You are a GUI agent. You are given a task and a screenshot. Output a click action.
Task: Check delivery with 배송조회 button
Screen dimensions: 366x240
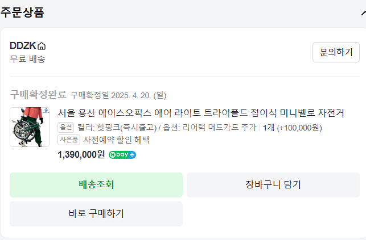click(96, 184)
